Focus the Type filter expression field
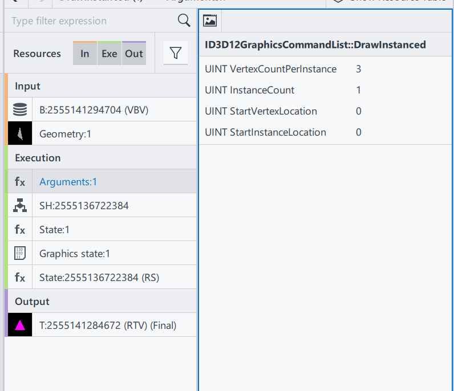Image resolution: width=454 pixels, height=391 pixels. pyautogui.click(x=91, y=21)
